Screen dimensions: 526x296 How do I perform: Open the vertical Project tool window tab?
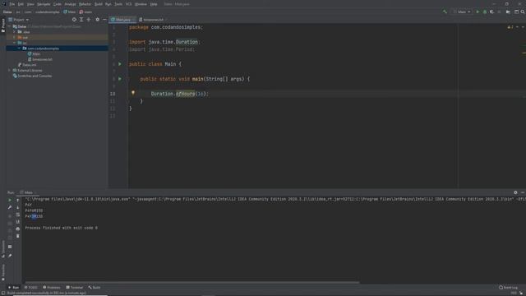pos(3,25)
